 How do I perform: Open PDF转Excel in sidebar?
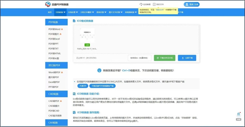click(54, 39)
